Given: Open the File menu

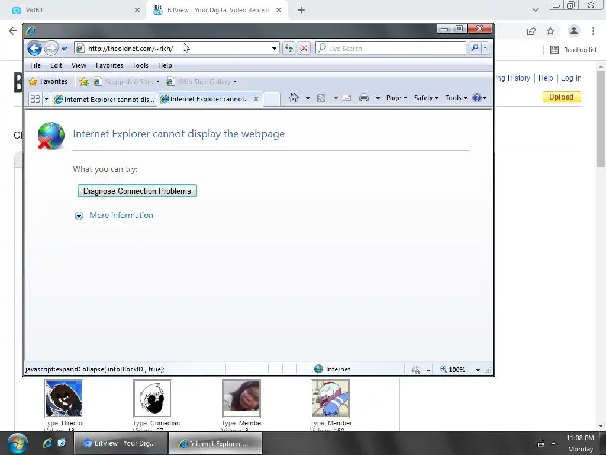Looking at the screenshot, I should 36,65.
